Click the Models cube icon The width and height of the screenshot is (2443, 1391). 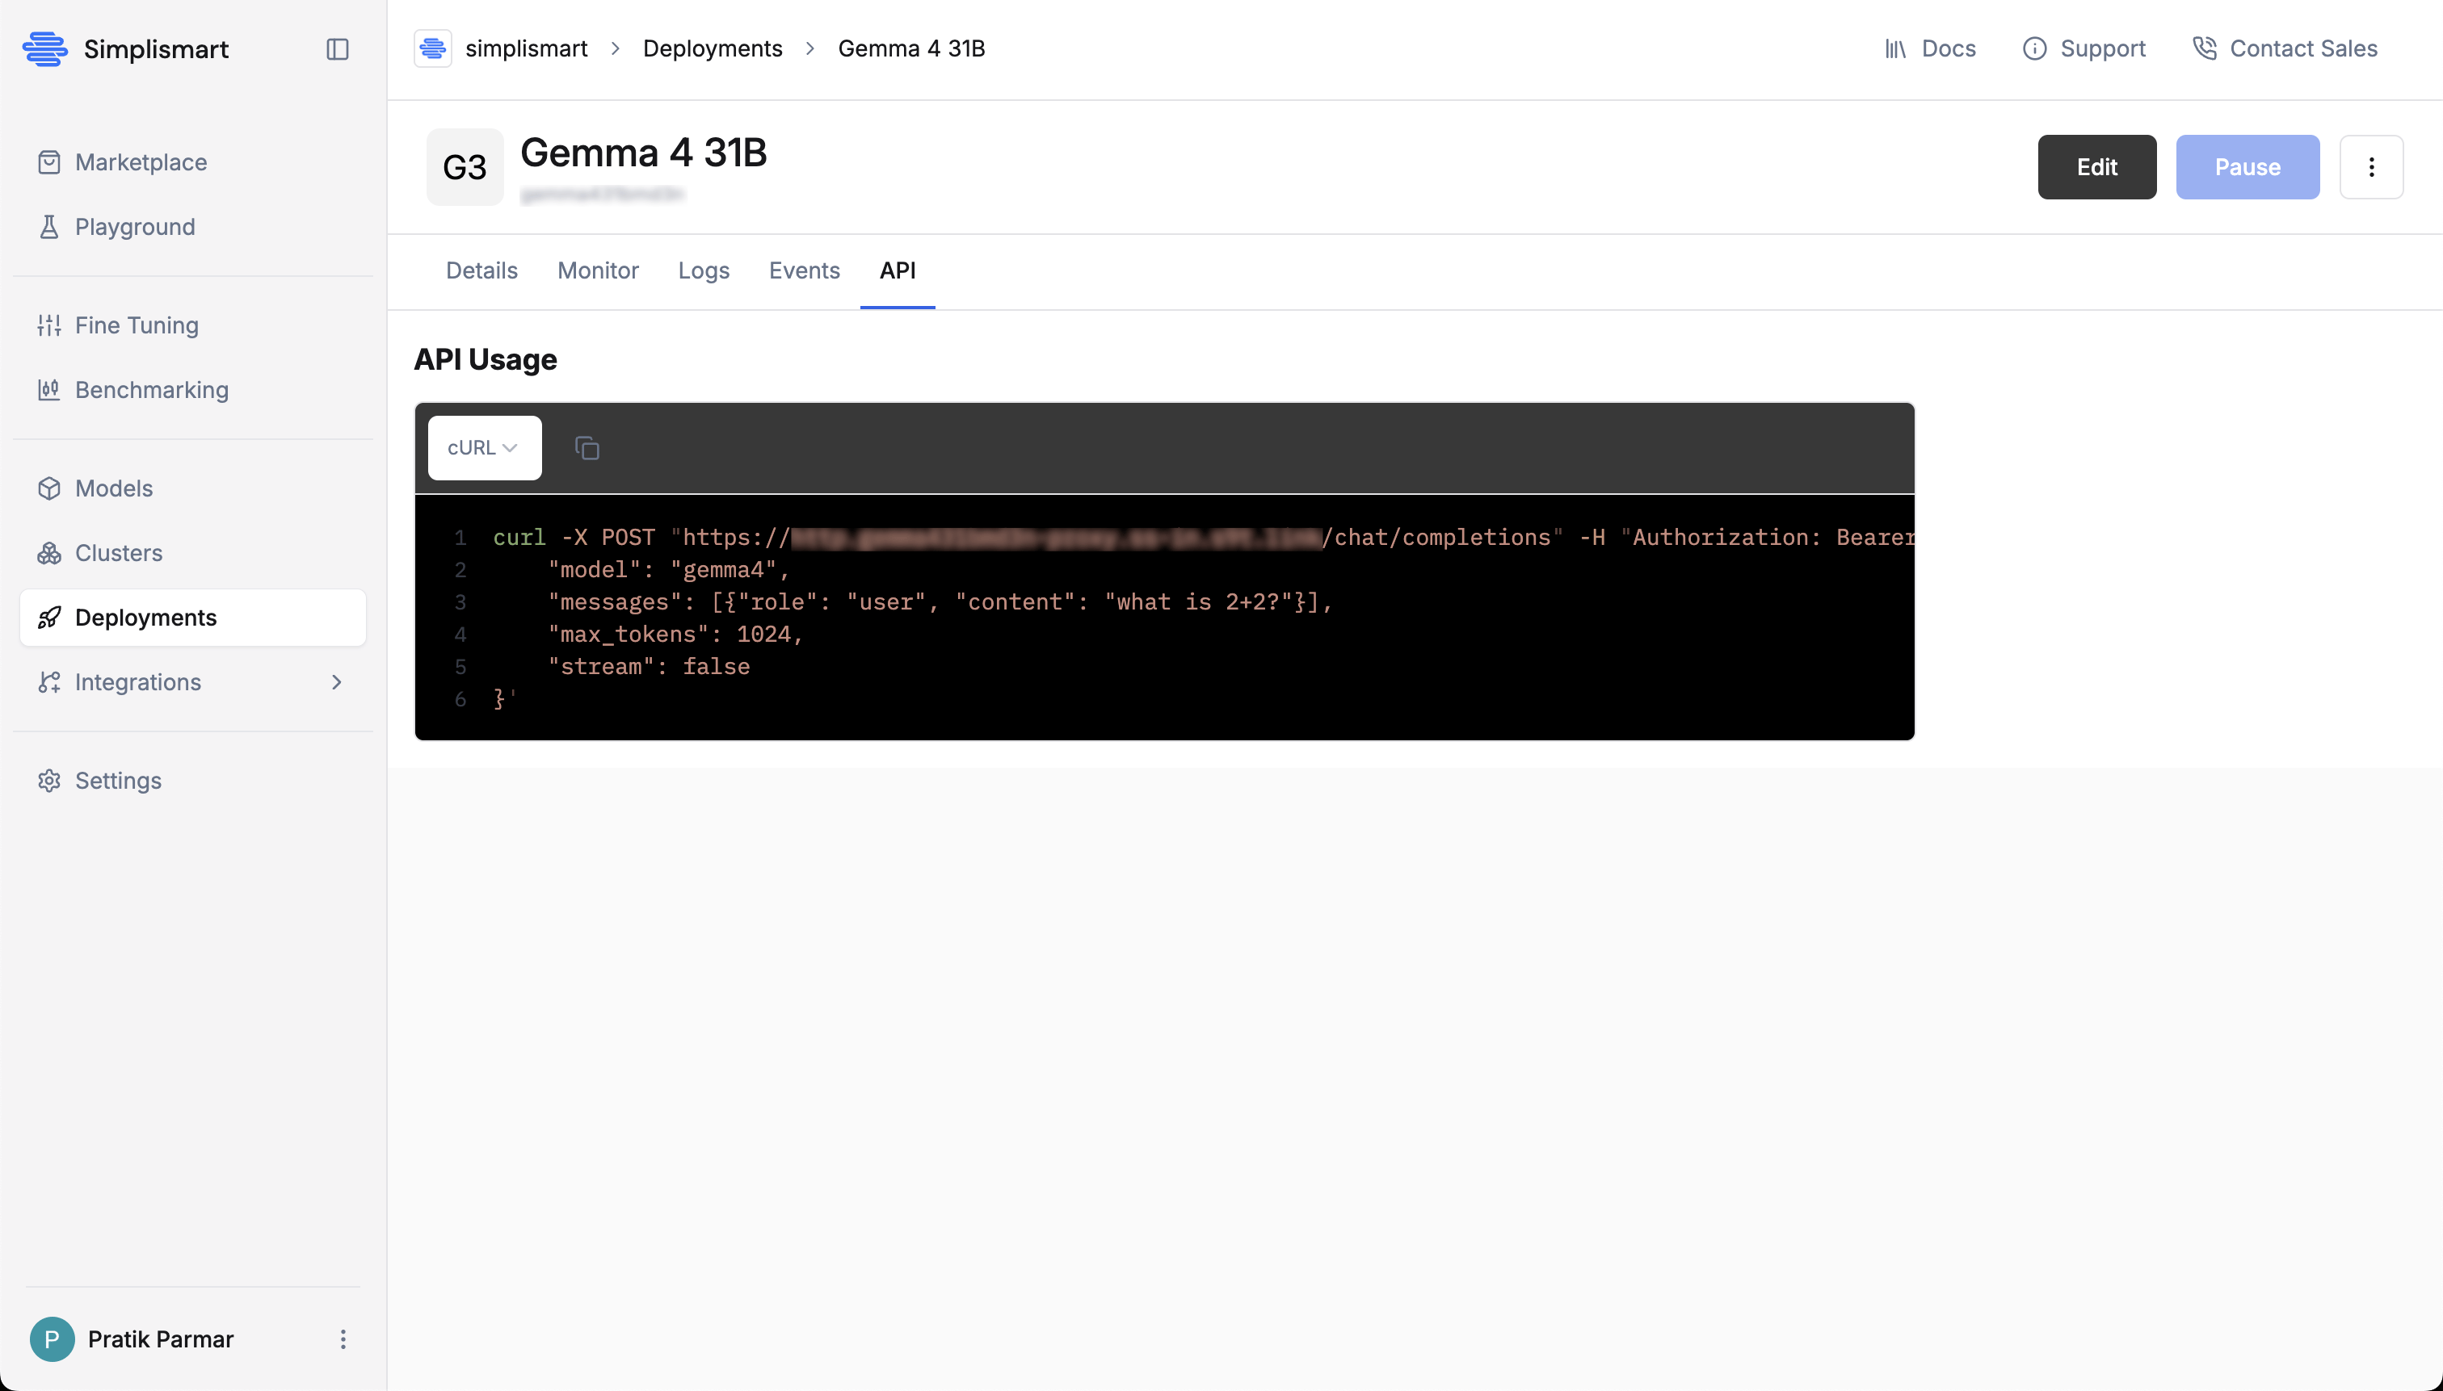48,488
